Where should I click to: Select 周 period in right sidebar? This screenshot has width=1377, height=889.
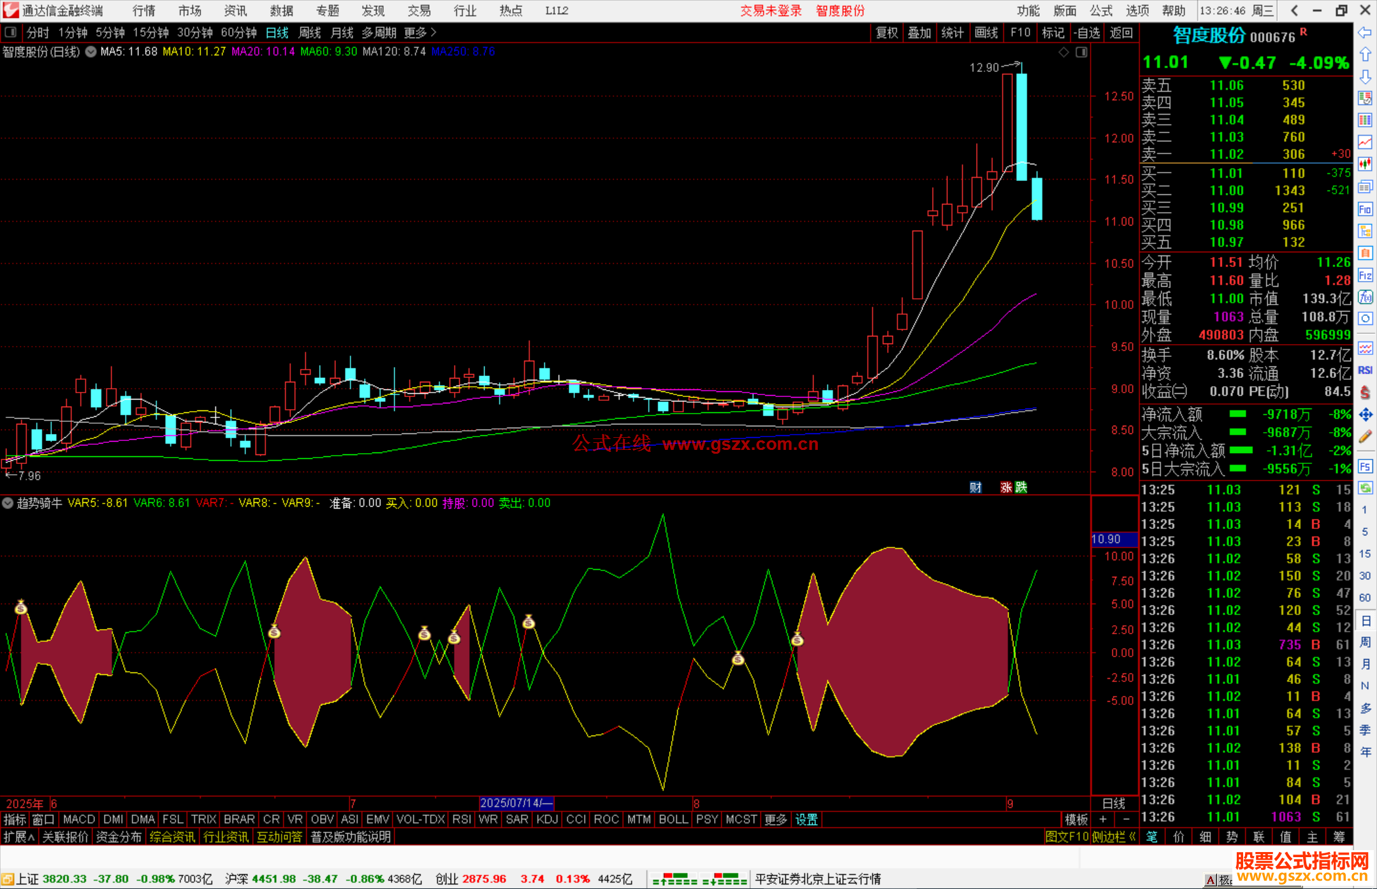click(x=1365, y=642)
